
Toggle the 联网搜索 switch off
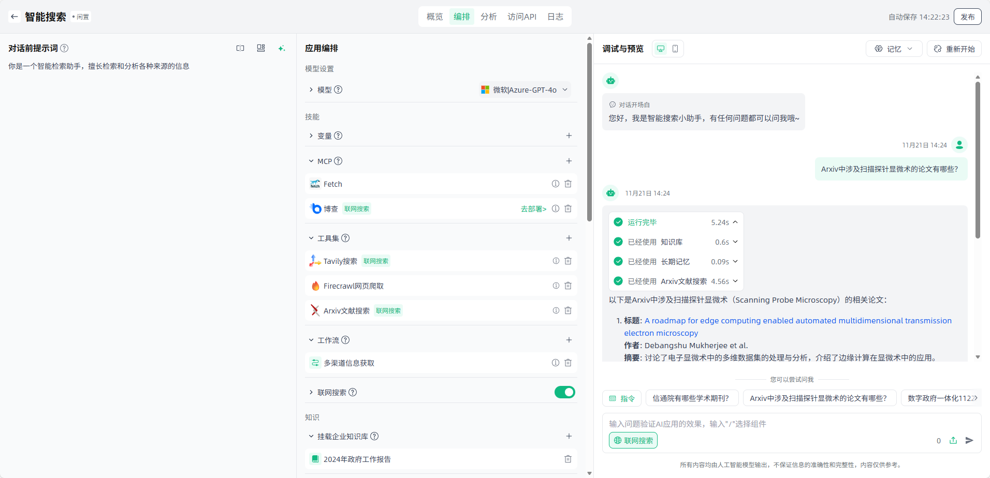click(564, 392)
